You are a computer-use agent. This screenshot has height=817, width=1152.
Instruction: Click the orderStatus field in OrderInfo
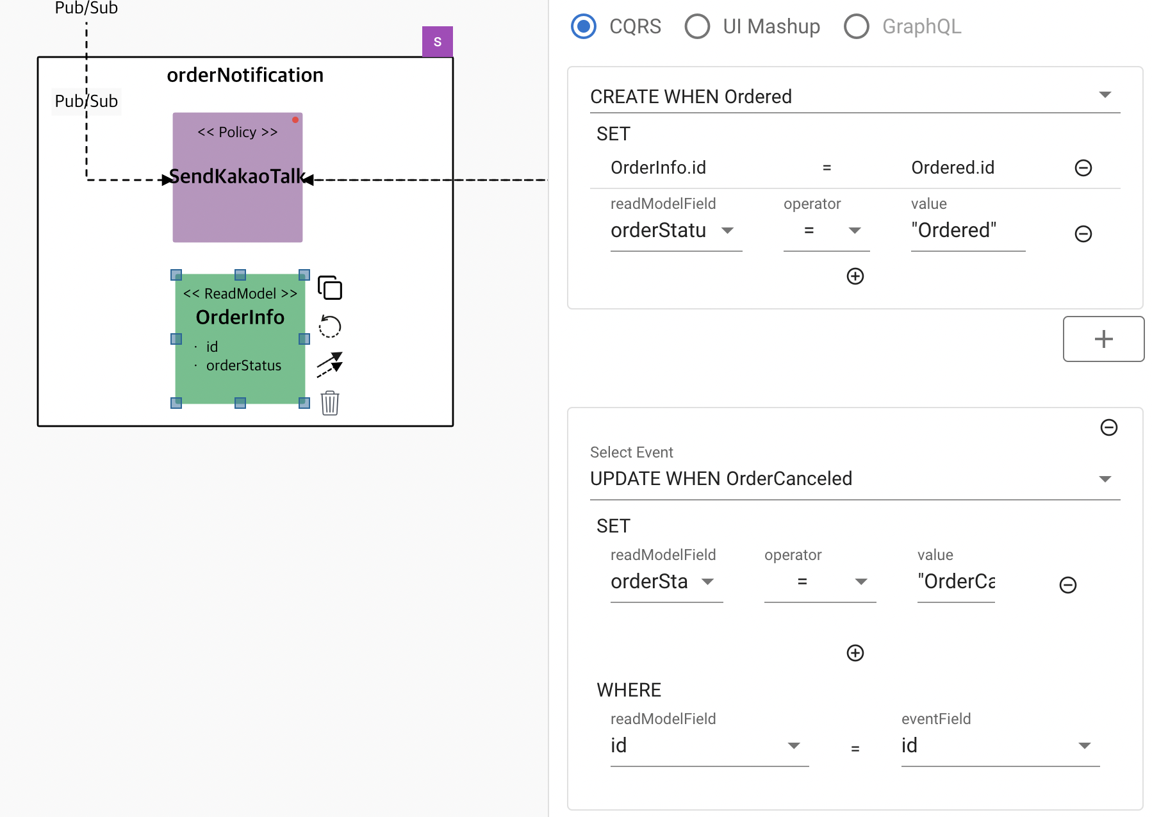coord(243,365)
